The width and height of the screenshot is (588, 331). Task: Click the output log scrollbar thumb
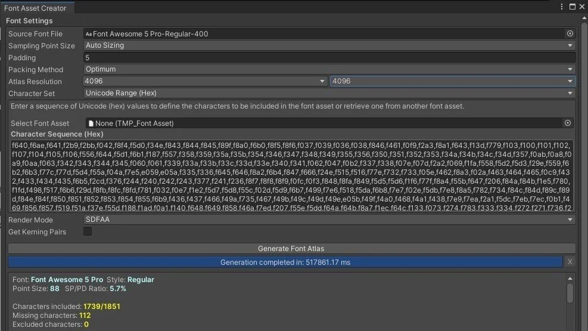click(570, 293)
